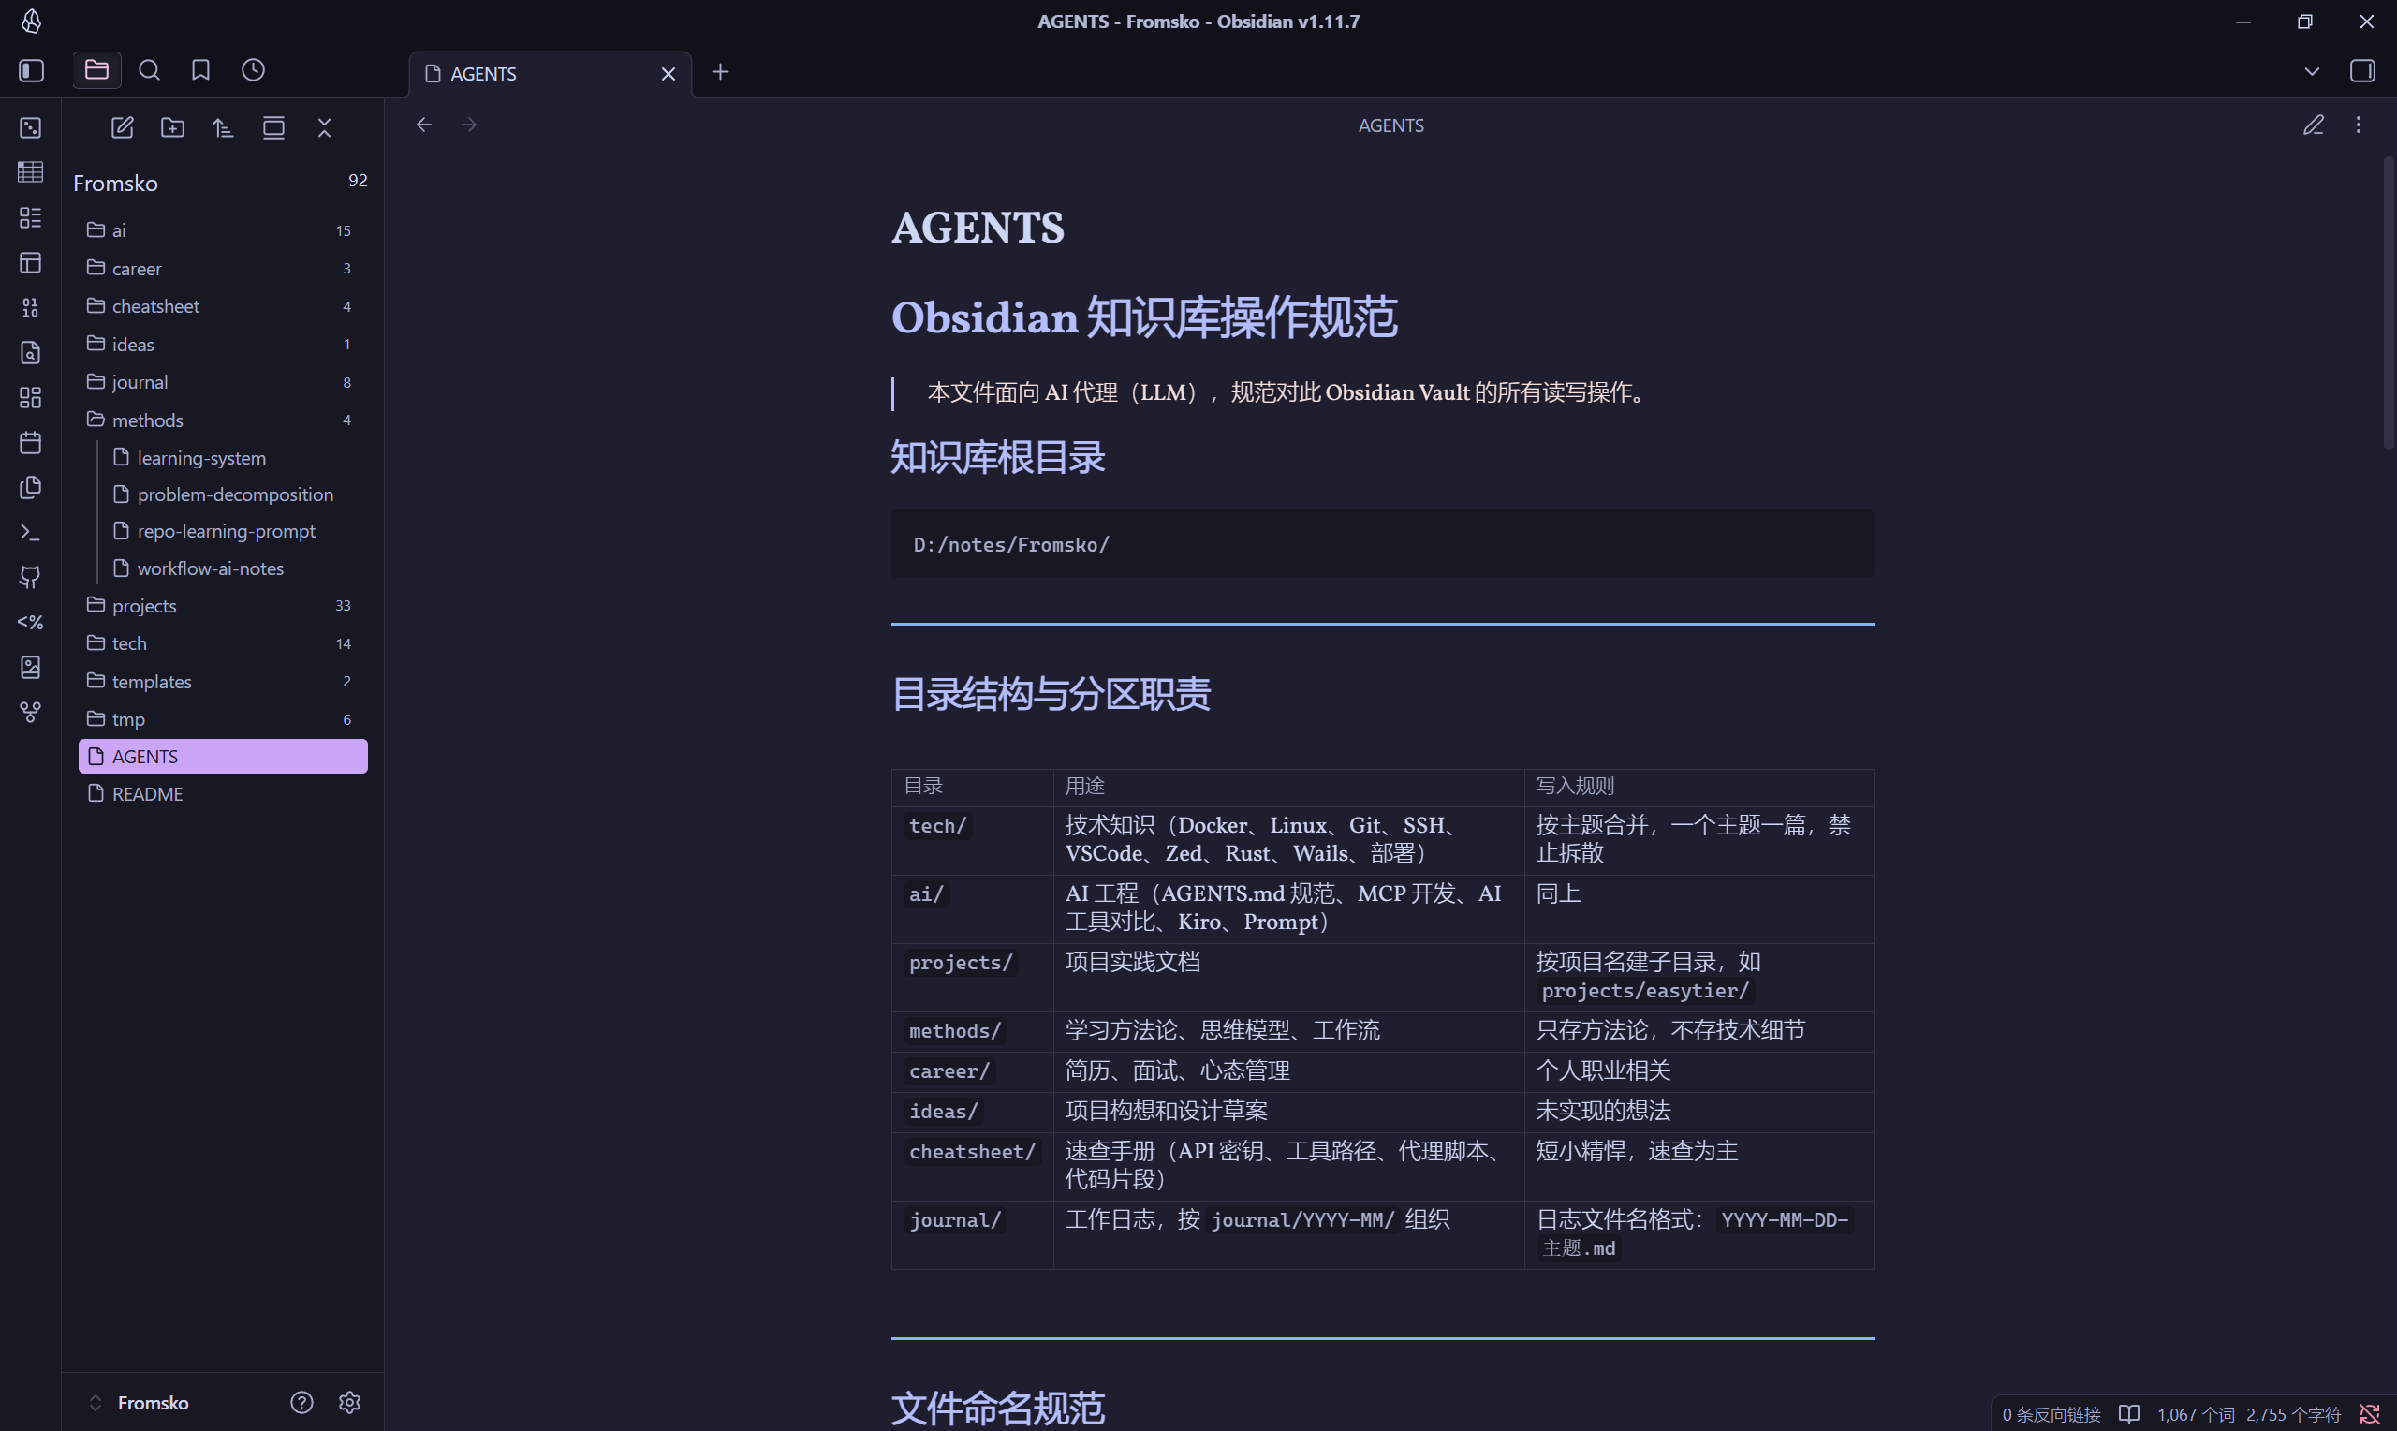
Task: Toggle the right sidebar
Action: tap(2362, 70)
